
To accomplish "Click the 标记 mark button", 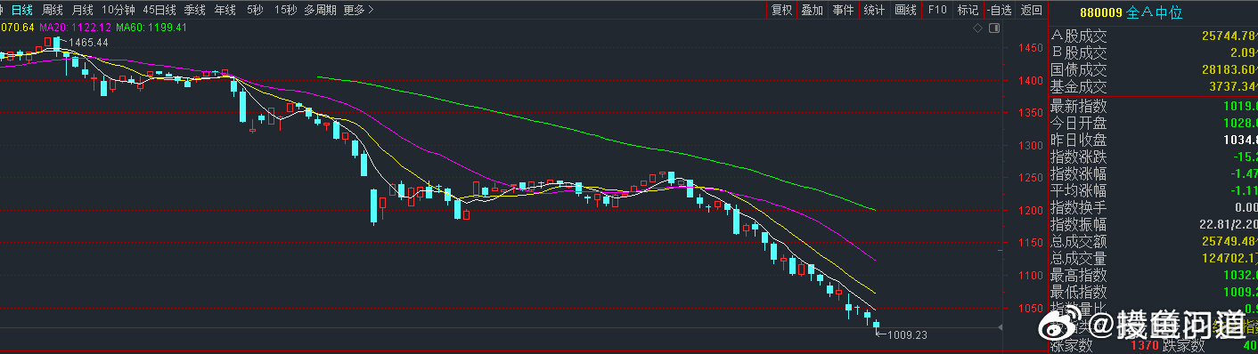I will (x=968, y=10).
